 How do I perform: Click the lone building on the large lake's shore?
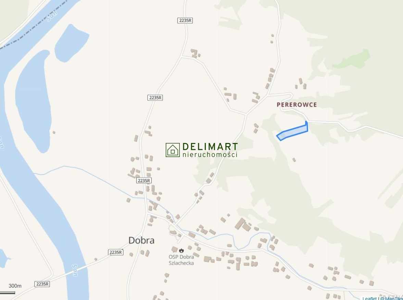pyautogui.click(x=54, y=132)
